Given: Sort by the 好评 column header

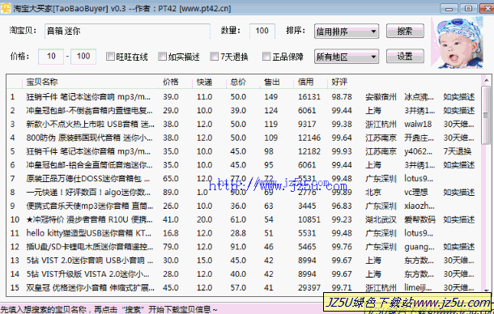Looking at the screenshot, I should point(339,83).
